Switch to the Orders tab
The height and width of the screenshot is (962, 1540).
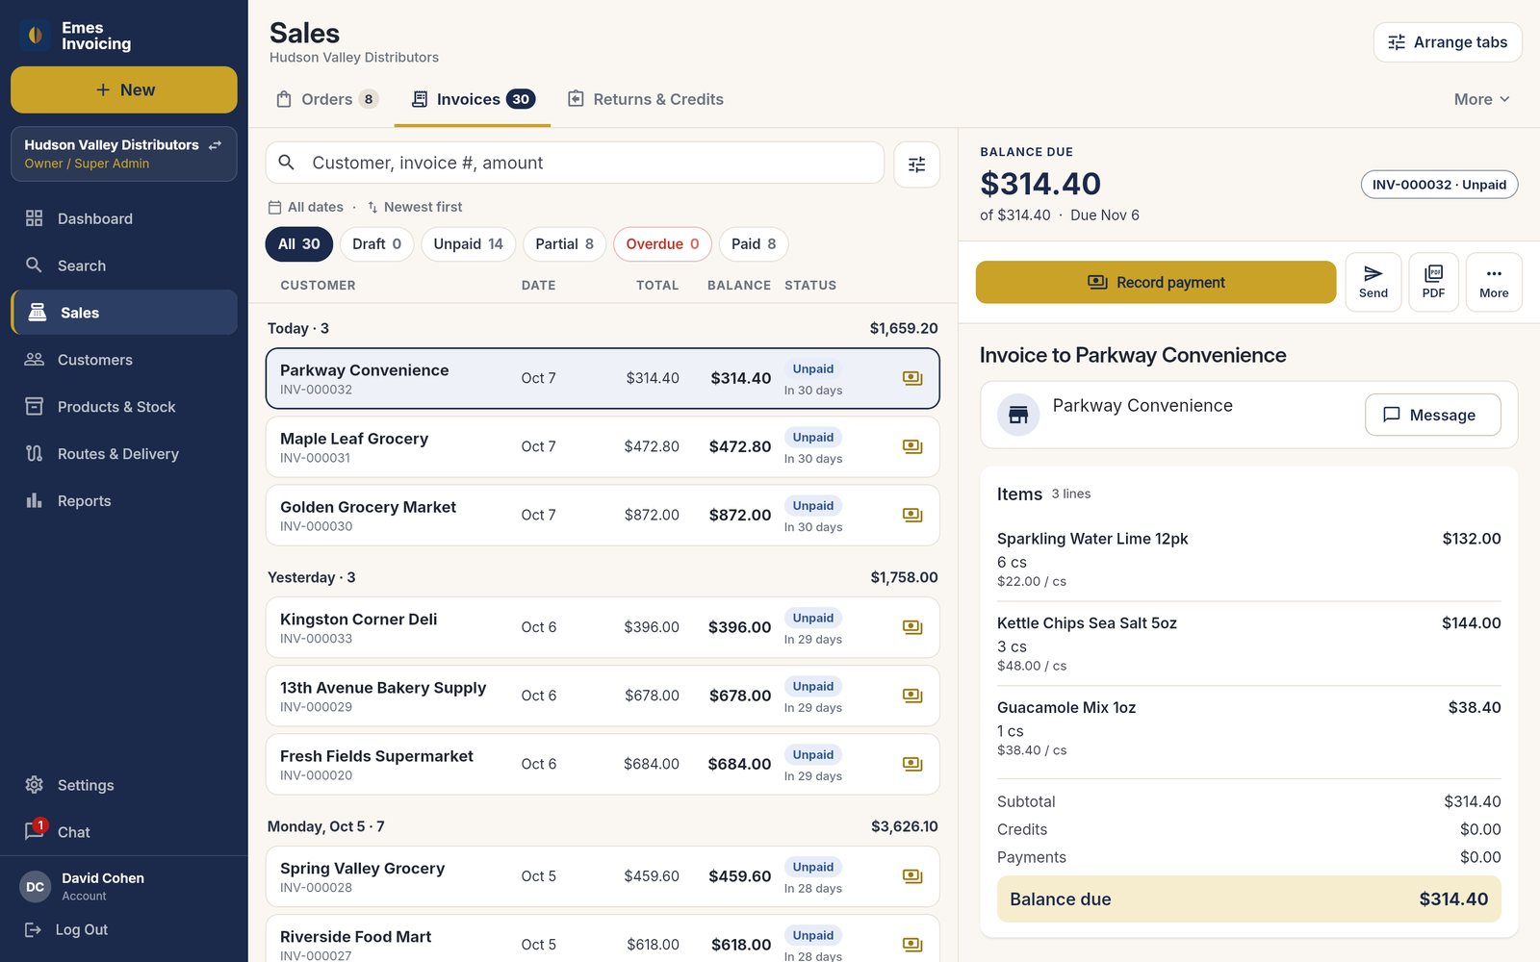click(327, 99)
